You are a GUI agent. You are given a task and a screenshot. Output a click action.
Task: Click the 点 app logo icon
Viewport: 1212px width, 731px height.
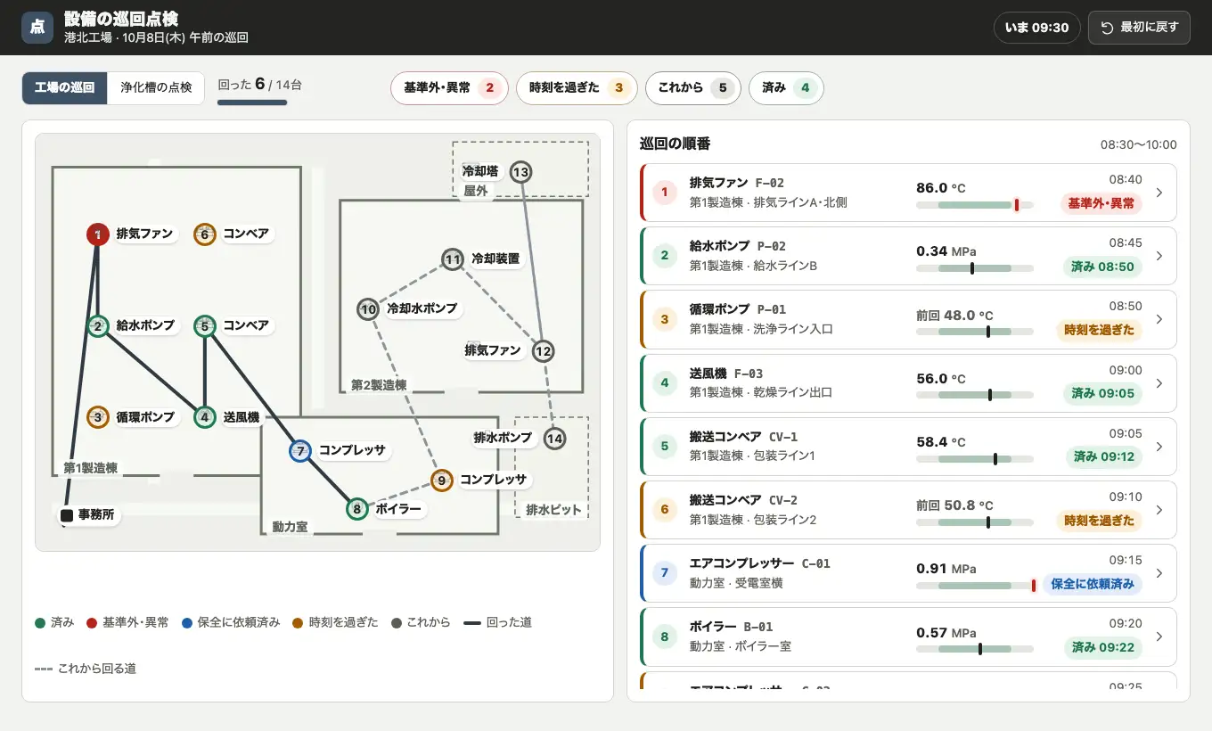(37, 28)
